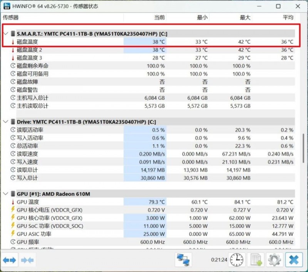Open sensor settings via the gear icon
The height and width of the screenshot is (272, 308).
tap(274, 260)
